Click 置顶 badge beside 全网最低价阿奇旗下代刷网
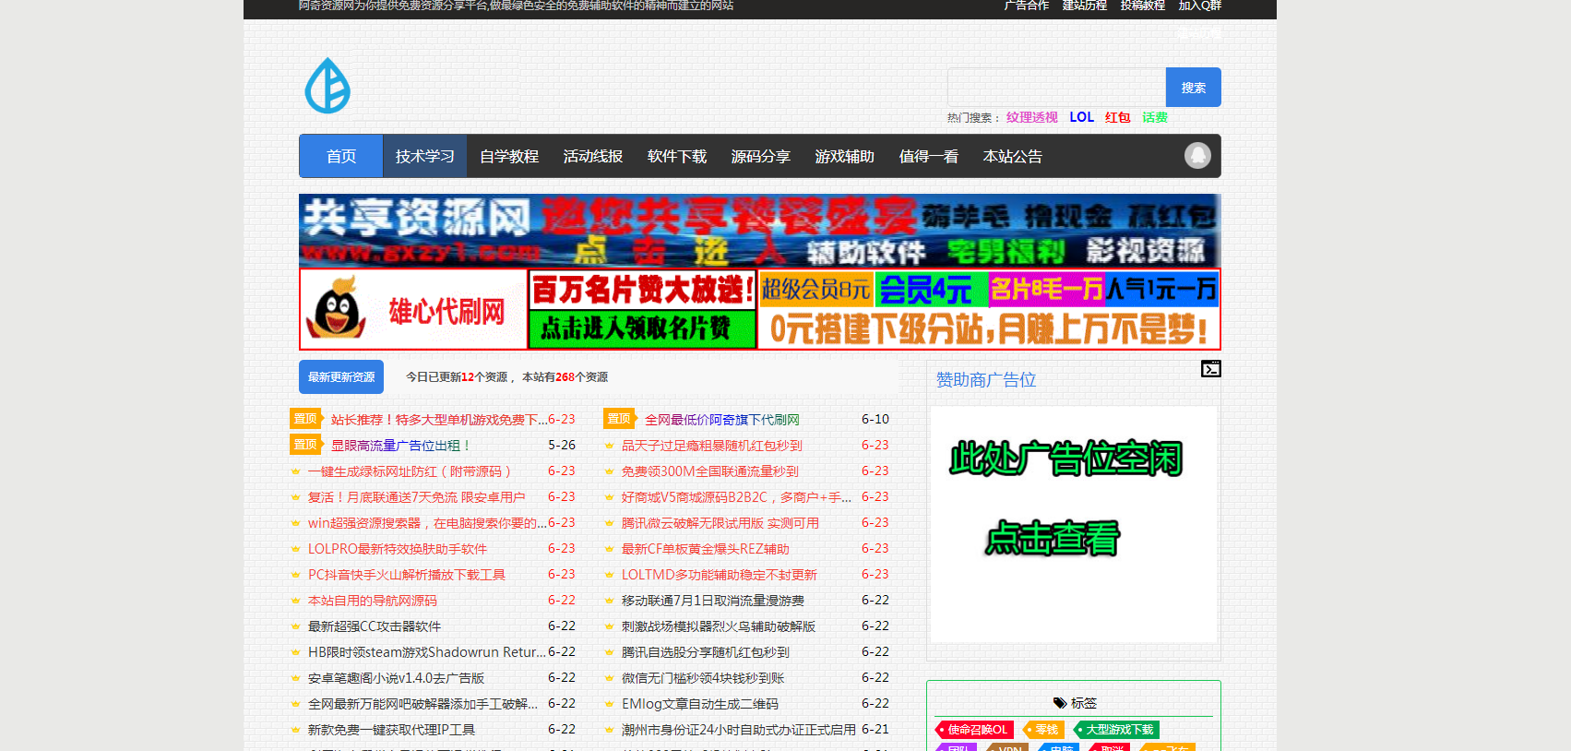This screenshot has width=1571, height=751. tap(619, 419)
